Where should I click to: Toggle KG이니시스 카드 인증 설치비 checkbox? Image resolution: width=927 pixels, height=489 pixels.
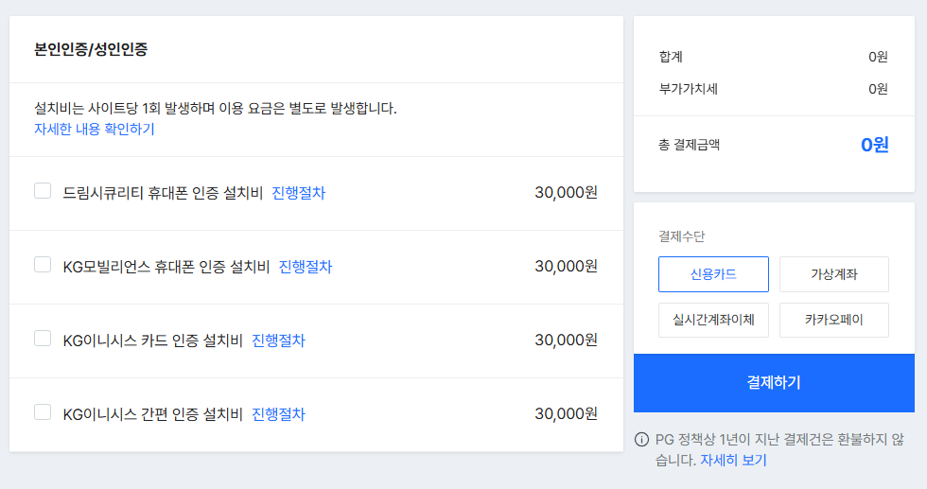[43, 339]
